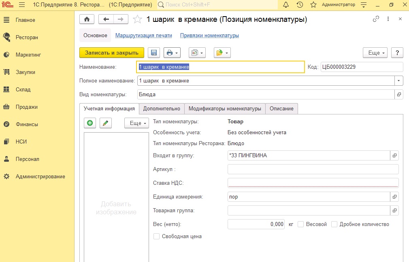This screenshot has width=409, height=262.
Task: Expand the top Еще menu
Action: coord(375,53)
